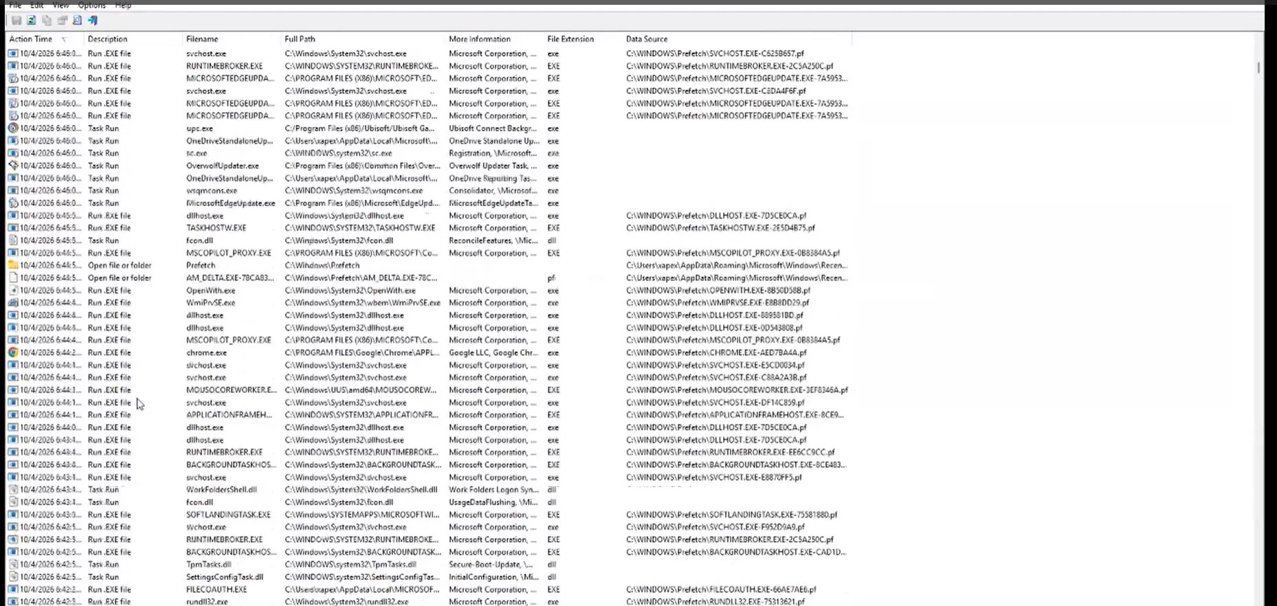Open the Edit menu
This screenshot has height=606, width=1277.
pos(37,5)
